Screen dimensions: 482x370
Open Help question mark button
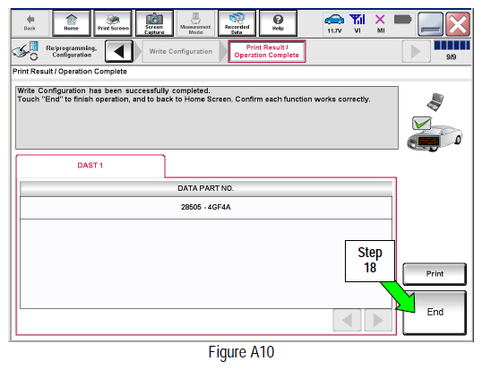[x=278, y=23]
